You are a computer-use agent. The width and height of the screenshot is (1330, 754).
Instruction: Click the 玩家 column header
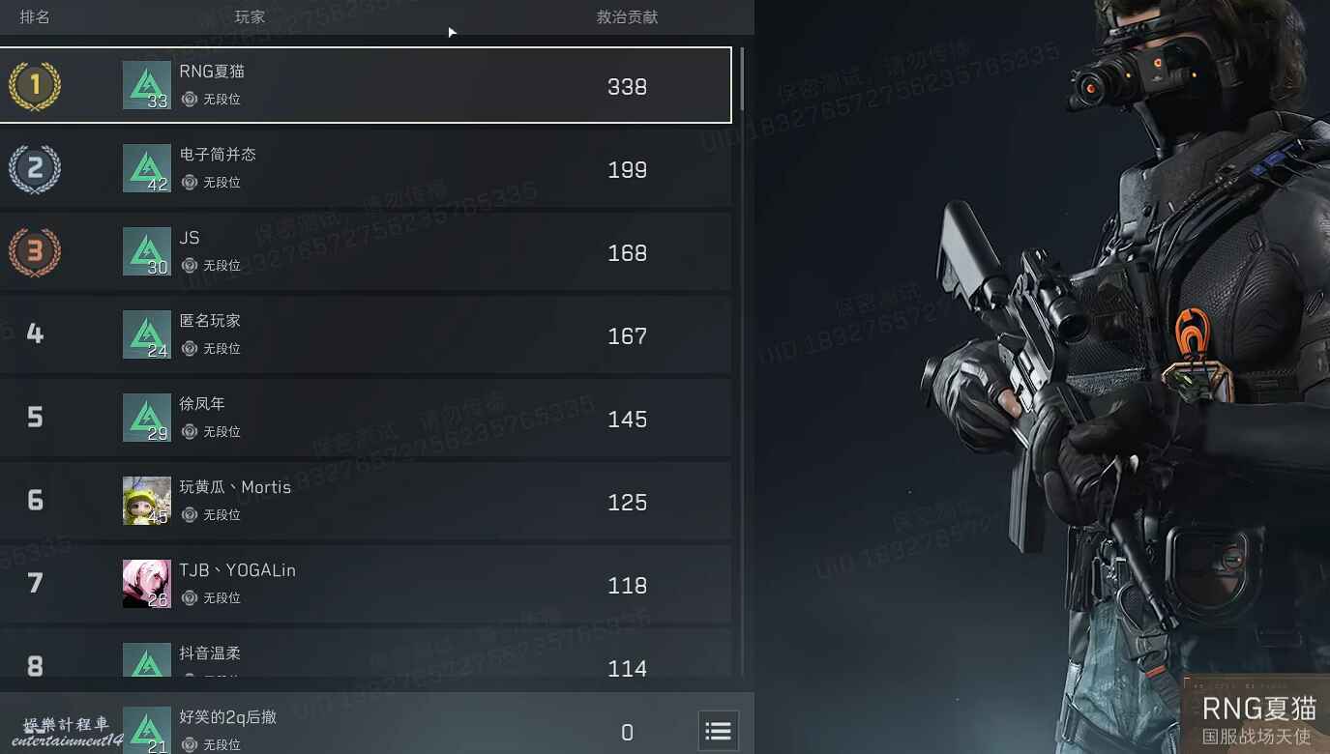pyautogui.click(x=250, y=17)
